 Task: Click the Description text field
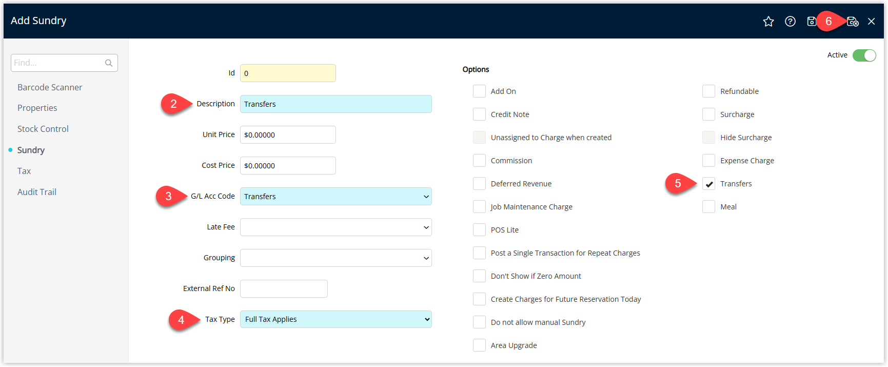click(x=336, y=104)
